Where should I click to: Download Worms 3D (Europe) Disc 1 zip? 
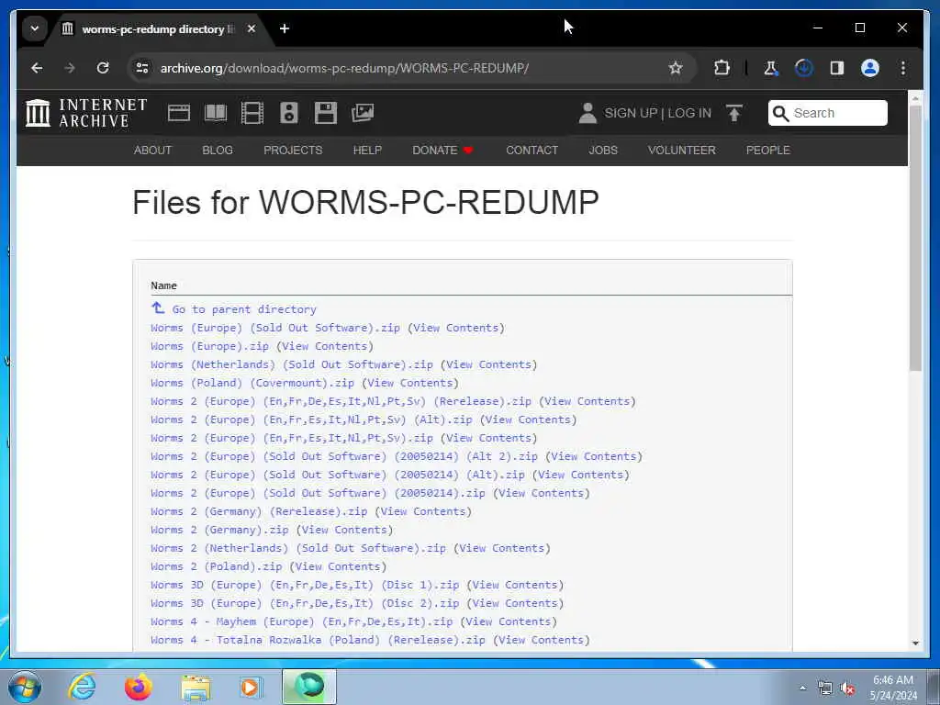305,585
